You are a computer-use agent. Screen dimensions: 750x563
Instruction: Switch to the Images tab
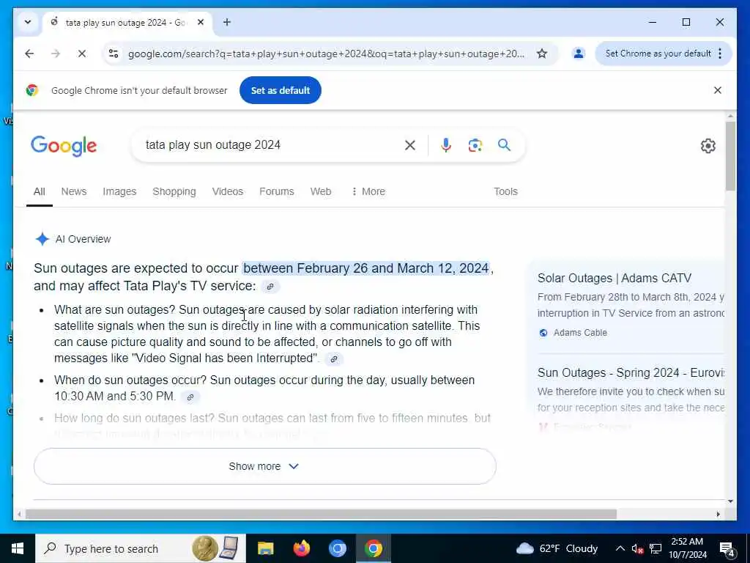pos(119,191)
